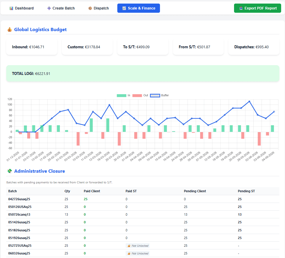Image resolution: width=285 pixels, height=258 pixels.
Task: Click the Batch column header
Action: pos(12,191)
